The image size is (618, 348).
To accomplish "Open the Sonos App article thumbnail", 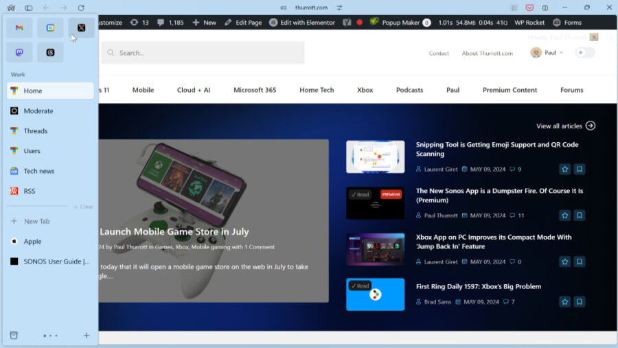I will point(375,203).
